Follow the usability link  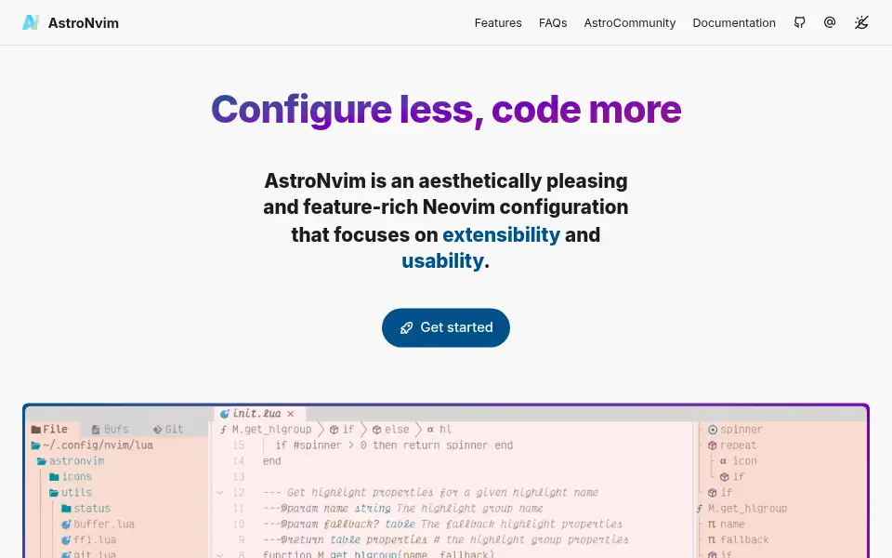442,260
